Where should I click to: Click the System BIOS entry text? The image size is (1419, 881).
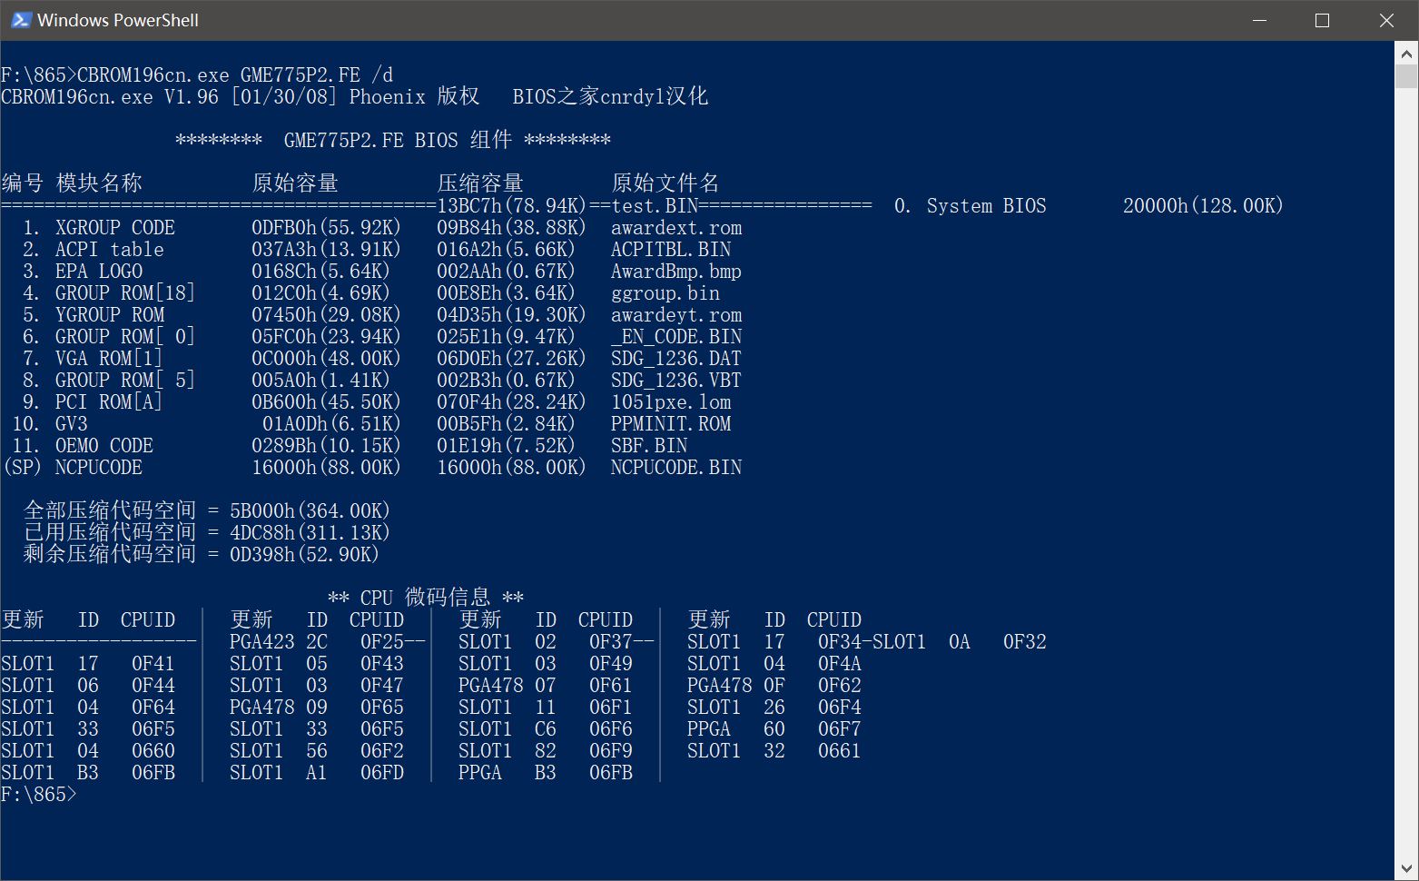coord(986,206)
